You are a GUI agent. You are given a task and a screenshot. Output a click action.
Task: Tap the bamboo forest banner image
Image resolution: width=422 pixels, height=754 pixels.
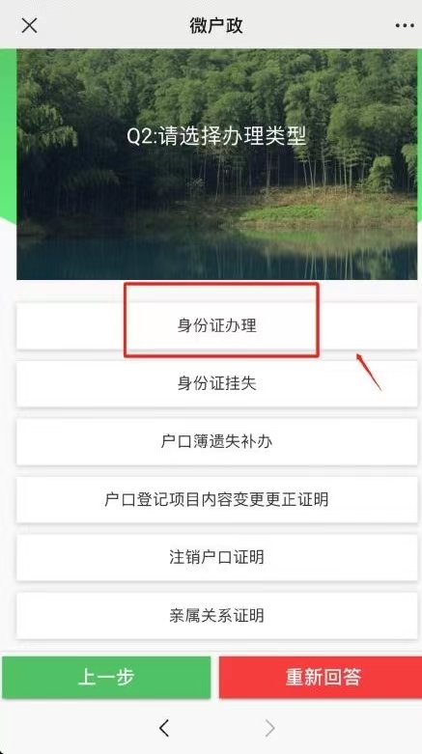pyautogui.click(x=216, y=163)
